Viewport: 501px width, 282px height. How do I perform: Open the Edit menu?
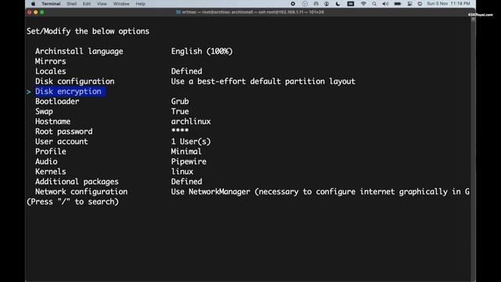[87, 4]
